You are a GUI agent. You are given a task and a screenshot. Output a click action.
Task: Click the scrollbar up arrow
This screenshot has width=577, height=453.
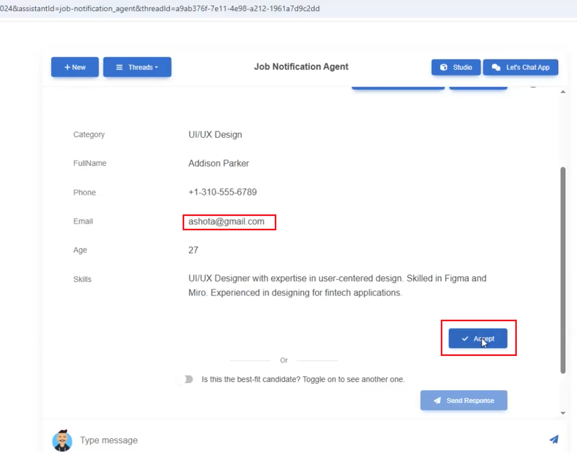pyautogui.click(x=563, y=92)
